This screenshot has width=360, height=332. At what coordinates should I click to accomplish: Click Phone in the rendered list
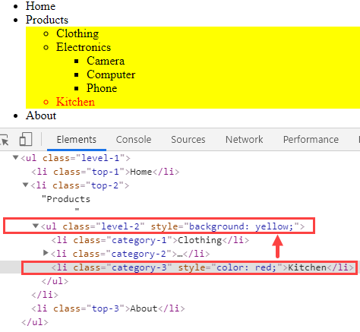tap(102, 88)
